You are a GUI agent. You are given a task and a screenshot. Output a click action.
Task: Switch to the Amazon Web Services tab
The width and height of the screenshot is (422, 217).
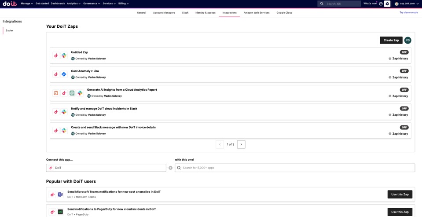click(x=257, y=13)
